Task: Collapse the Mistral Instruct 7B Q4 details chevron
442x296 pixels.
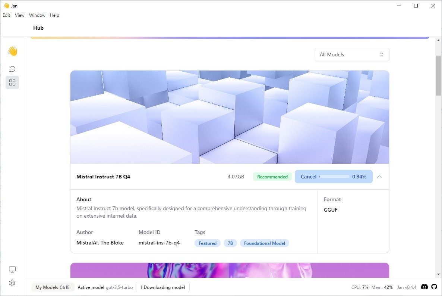Action: coord(379,177)
